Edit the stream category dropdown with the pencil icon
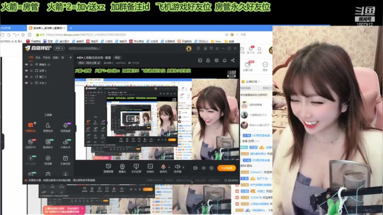 tap(88, 63)
